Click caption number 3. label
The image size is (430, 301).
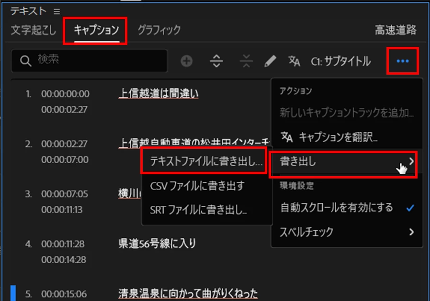coord(29,194)
